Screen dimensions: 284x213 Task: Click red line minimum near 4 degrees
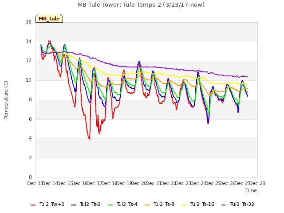click(x=89, y=139)
